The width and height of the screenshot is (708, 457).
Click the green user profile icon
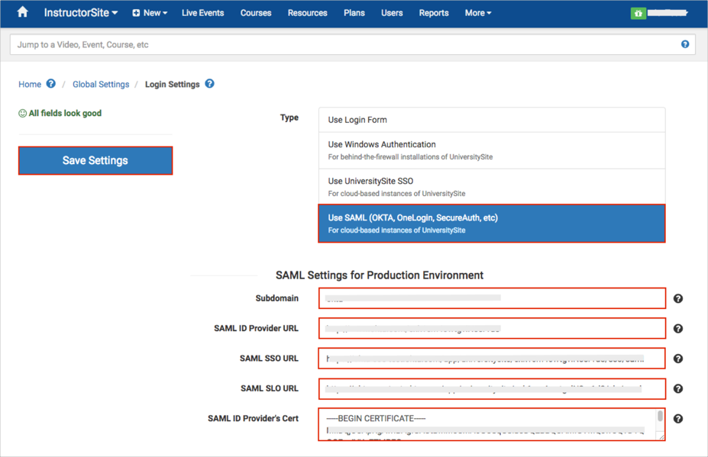click(x=638, y=14)
